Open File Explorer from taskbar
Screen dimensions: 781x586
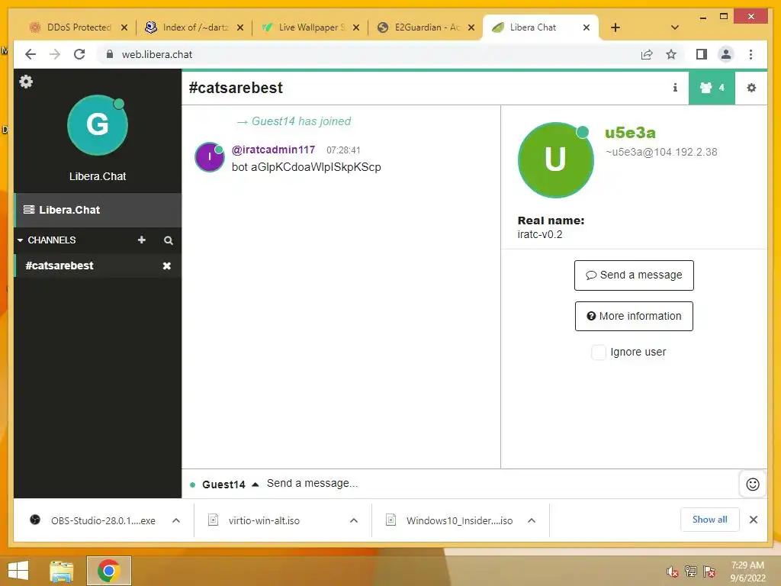point(62,571)
